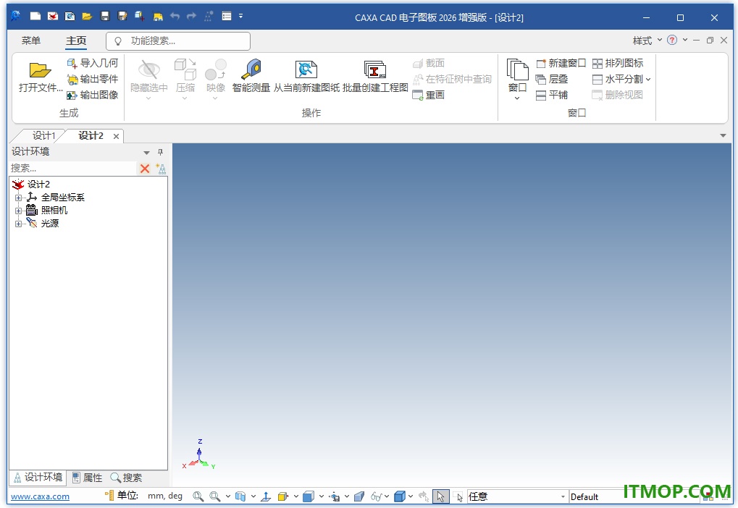Click the 功能搜索 search field
This screenshot has width=738, height=508.
178,41
